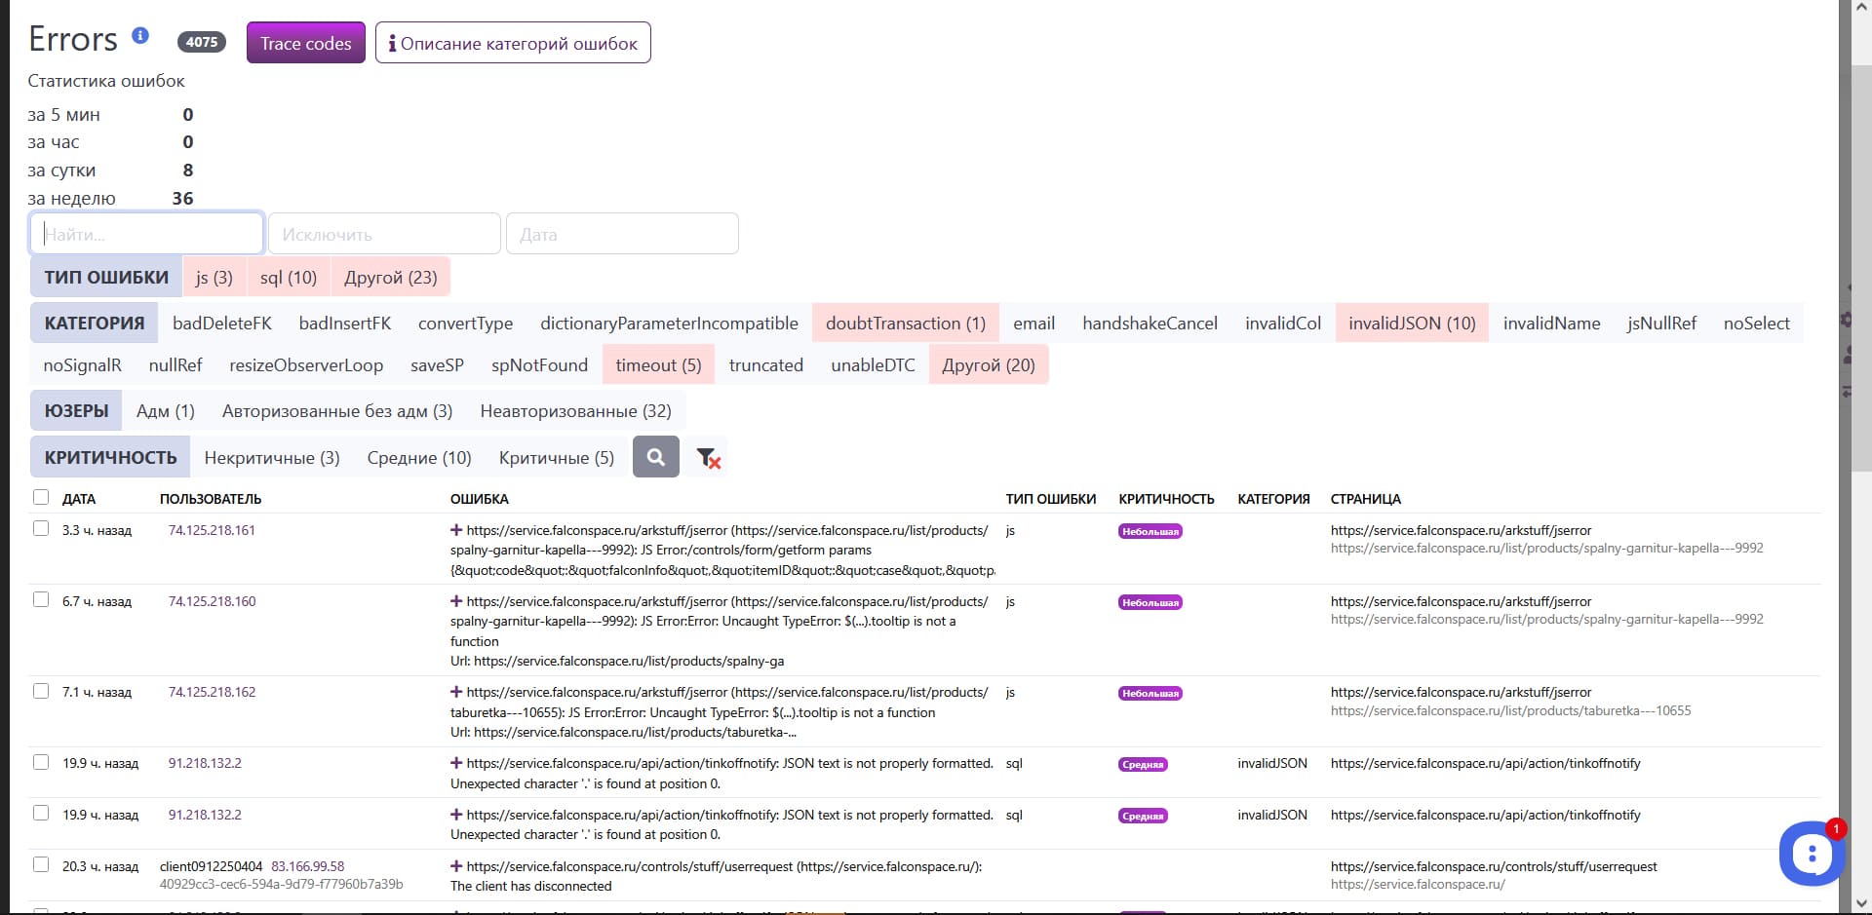Toggle the select-all checkbox in table header
Viewport: 1872px width, 915px height.
(41, 498)
